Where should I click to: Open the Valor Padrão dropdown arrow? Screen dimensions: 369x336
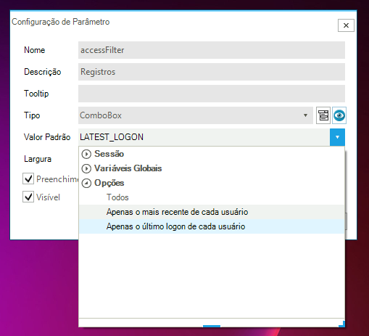click(x=337, y=137)
